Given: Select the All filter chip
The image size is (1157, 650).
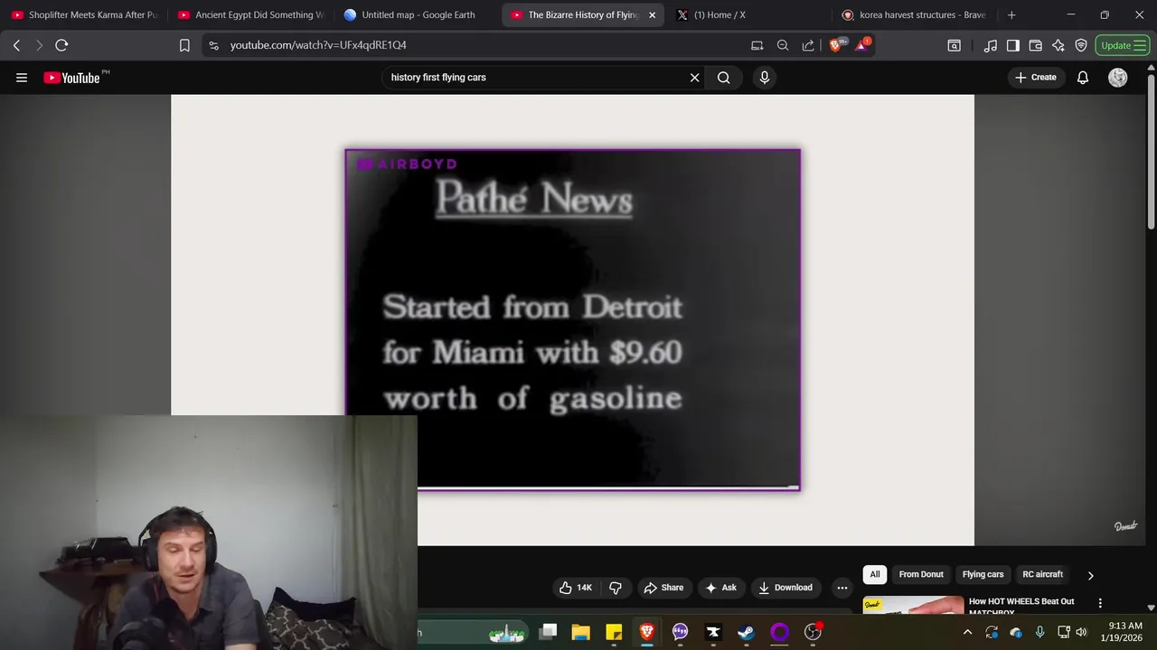Looking at the screenshot, I should pyautogui.click(x=875, y=574).
